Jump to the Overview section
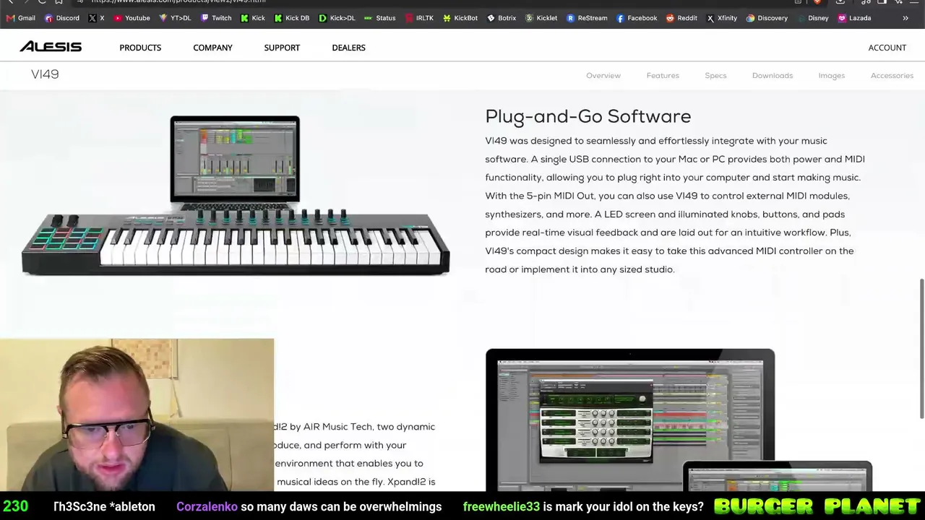This screenshot has height=520, width=925. click(x=603, y=75)
